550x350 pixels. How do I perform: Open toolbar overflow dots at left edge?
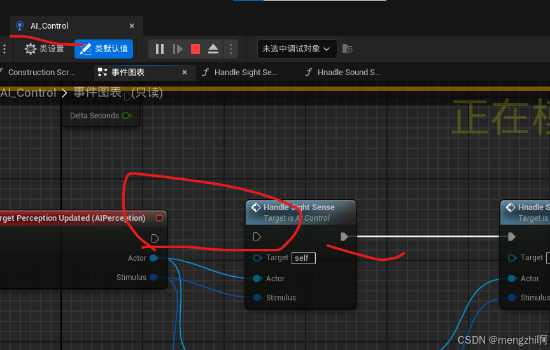[x=4, y=49]
